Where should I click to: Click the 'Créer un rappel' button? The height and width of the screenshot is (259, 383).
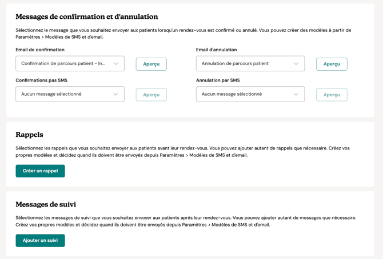click(x=40, y=171)
